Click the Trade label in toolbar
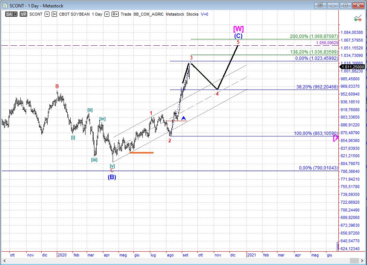Screen dimensions: 367x265 (126, 14)
